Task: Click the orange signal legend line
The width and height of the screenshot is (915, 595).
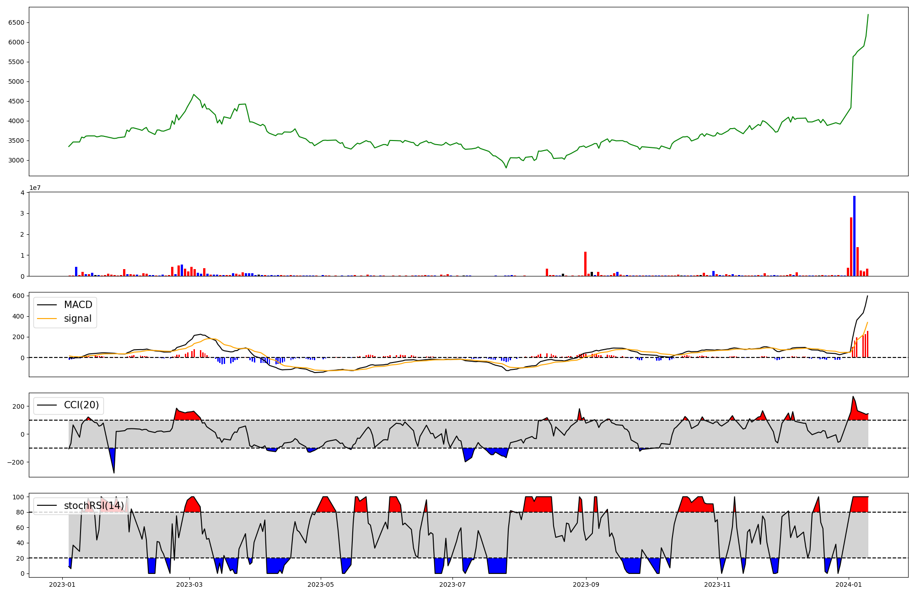Action: [47, 319]
